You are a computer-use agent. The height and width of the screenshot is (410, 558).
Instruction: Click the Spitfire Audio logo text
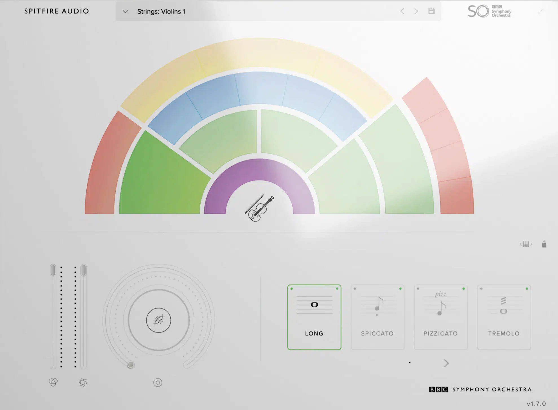point(57,11)
